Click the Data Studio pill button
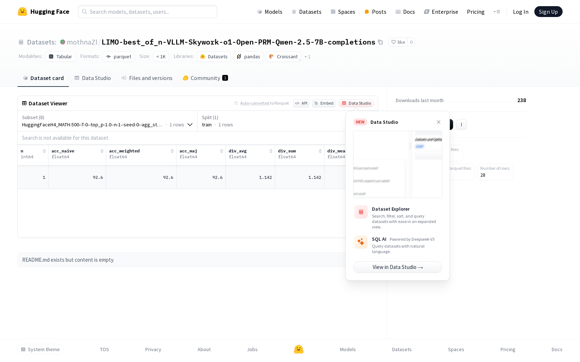 point(356,103)
